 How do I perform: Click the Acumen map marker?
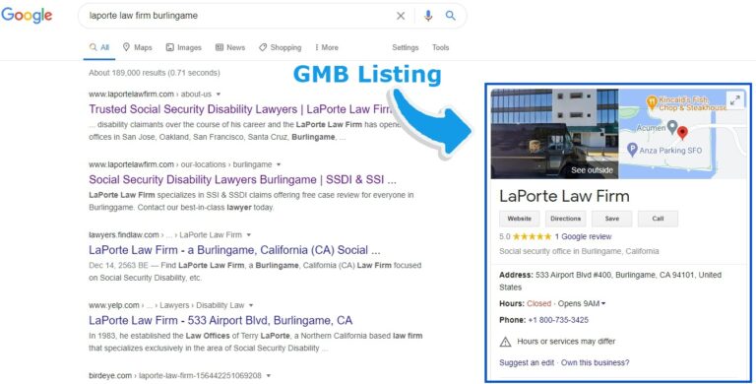(672, 128)
